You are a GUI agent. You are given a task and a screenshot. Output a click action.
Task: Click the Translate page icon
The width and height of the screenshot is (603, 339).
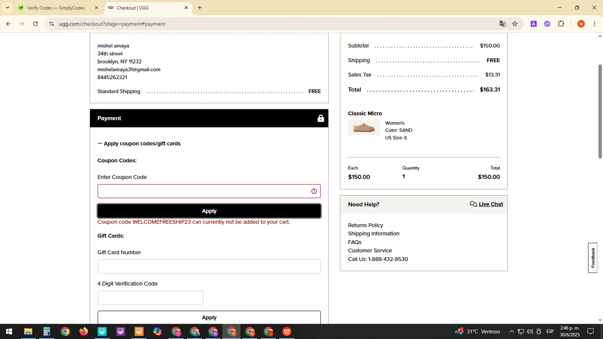(x=503, y=24)
